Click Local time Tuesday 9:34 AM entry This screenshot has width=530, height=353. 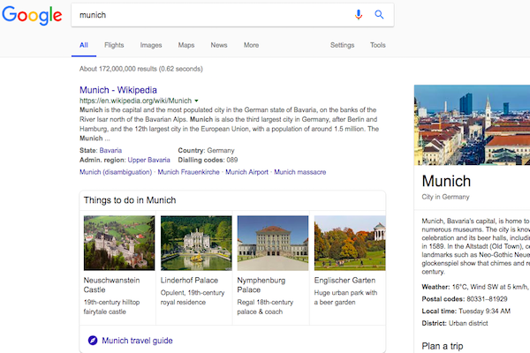point(466,312)
